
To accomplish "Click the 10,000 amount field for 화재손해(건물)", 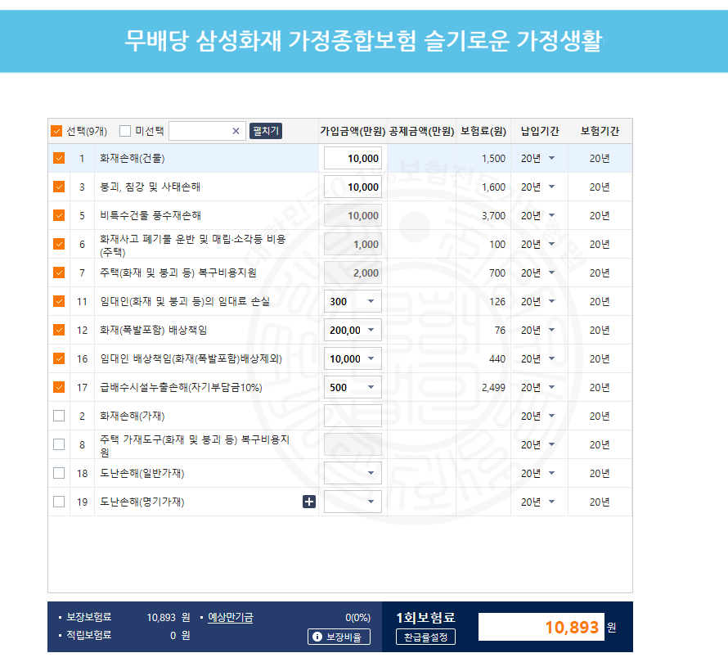I will click(352, 158).
